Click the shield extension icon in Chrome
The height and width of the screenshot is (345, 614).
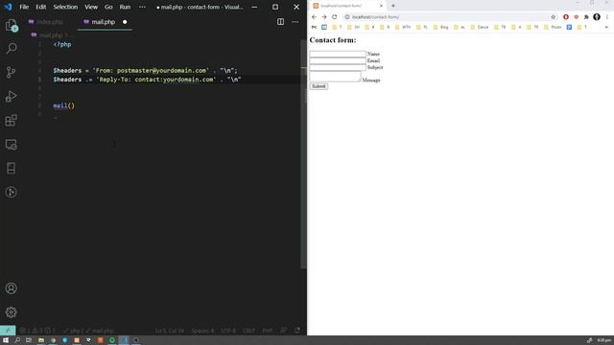click(576, 17)
